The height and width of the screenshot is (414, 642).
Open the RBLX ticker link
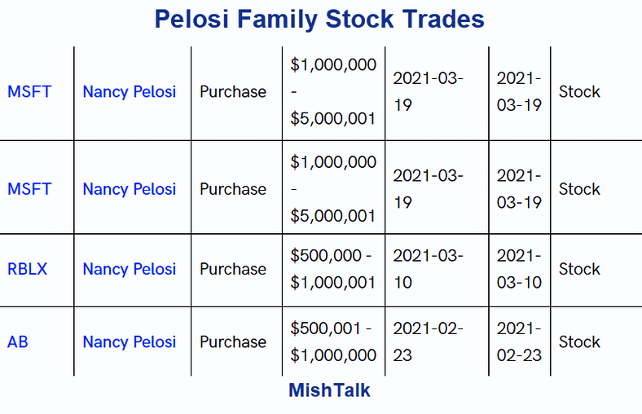point(27,269)
